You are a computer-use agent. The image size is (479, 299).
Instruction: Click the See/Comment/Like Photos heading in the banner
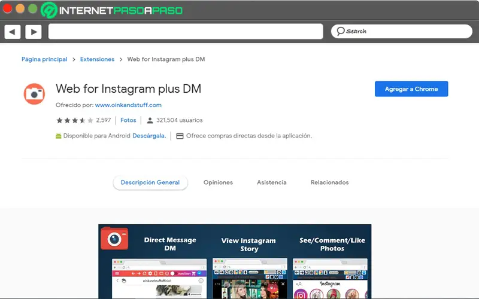[332, 244]
